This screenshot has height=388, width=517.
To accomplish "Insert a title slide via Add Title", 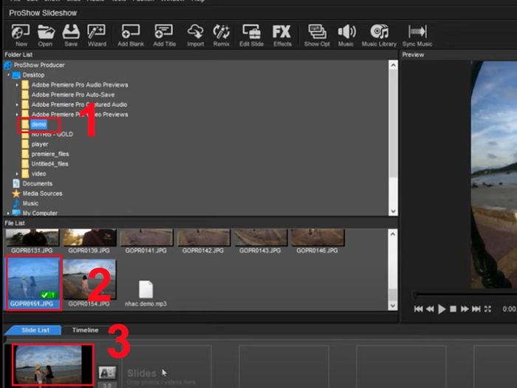I will click(164, 34).
